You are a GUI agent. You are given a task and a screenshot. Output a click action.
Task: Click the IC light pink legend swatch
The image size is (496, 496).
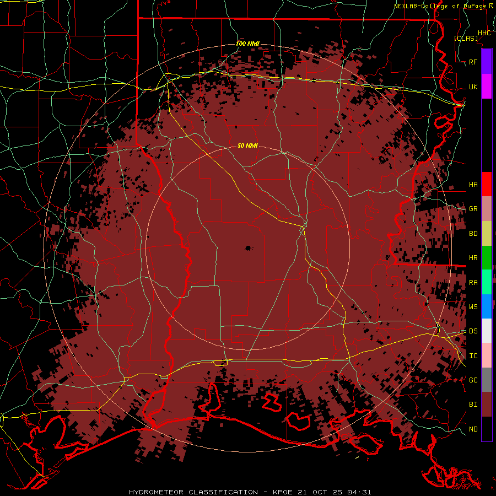coord(487,355)
